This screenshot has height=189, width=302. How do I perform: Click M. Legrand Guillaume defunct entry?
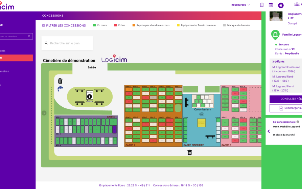[x=286, y=69]
